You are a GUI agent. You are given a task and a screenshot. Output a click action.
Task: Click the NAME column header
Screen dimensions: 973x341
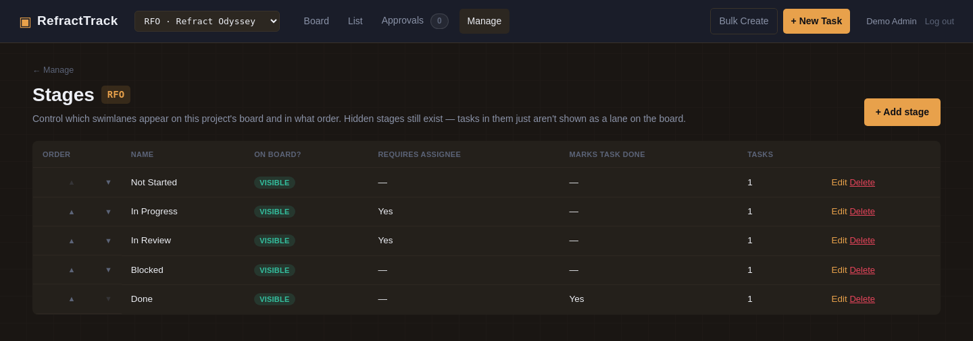pyautogui.click(x=142, y=154)
